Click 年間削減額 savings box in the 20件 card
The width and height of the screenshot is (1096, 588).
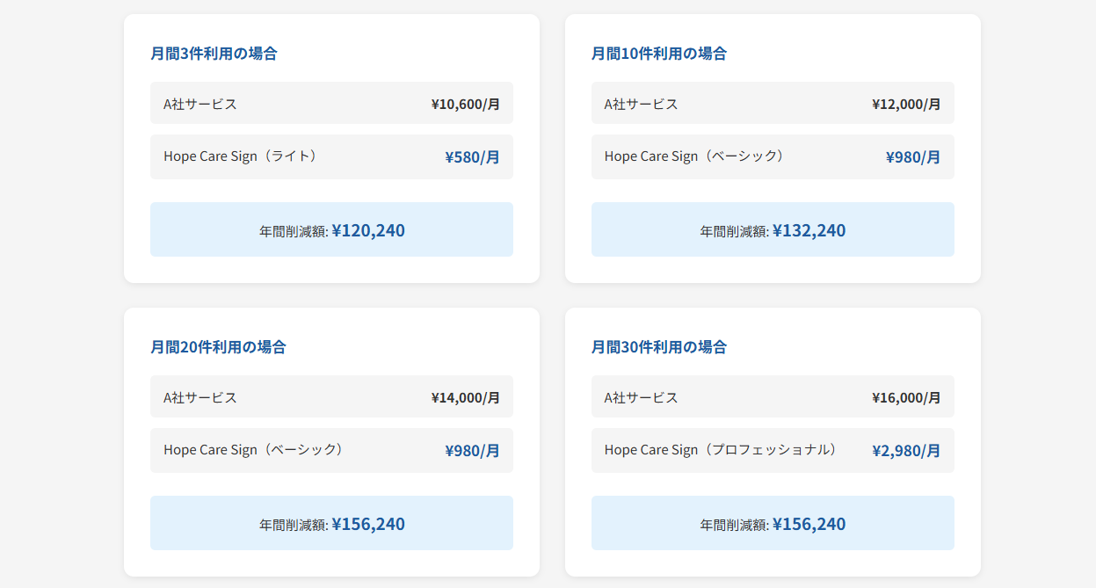click(x=331, y=524)
